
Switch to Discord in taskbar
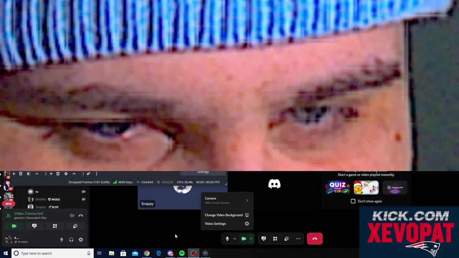[x=170, y=253]
